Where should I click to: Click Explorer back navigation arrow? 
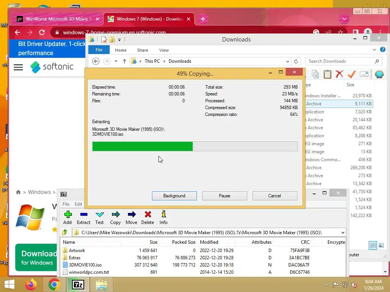click(96, 61)
